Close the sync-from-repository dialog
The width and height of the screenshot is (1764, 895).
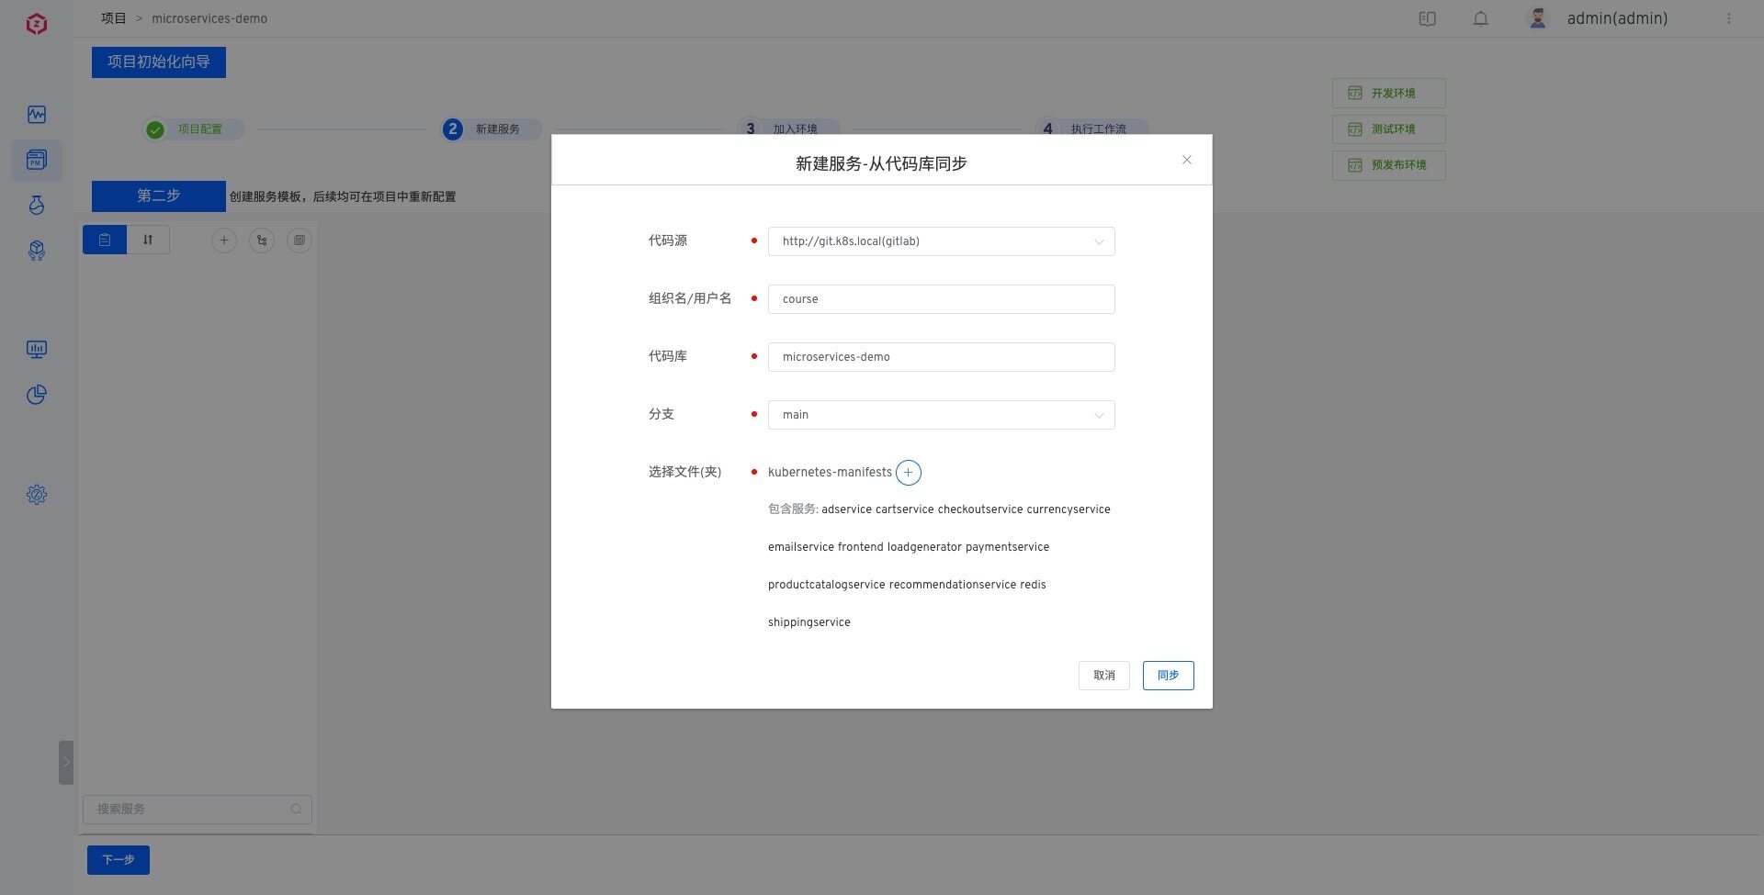[1187, 160]
